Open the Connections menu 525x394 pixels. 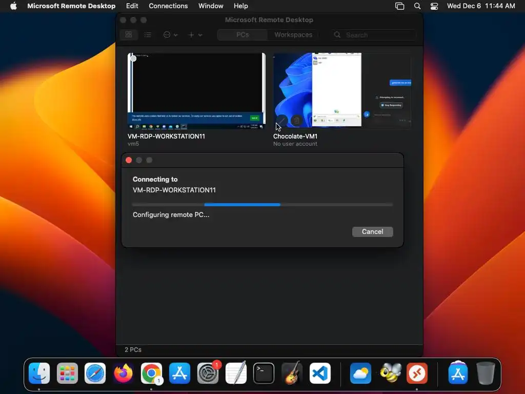[168, 6]
